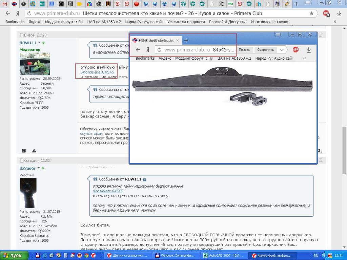Click the reload icon in popup address bar

[160, 50]
